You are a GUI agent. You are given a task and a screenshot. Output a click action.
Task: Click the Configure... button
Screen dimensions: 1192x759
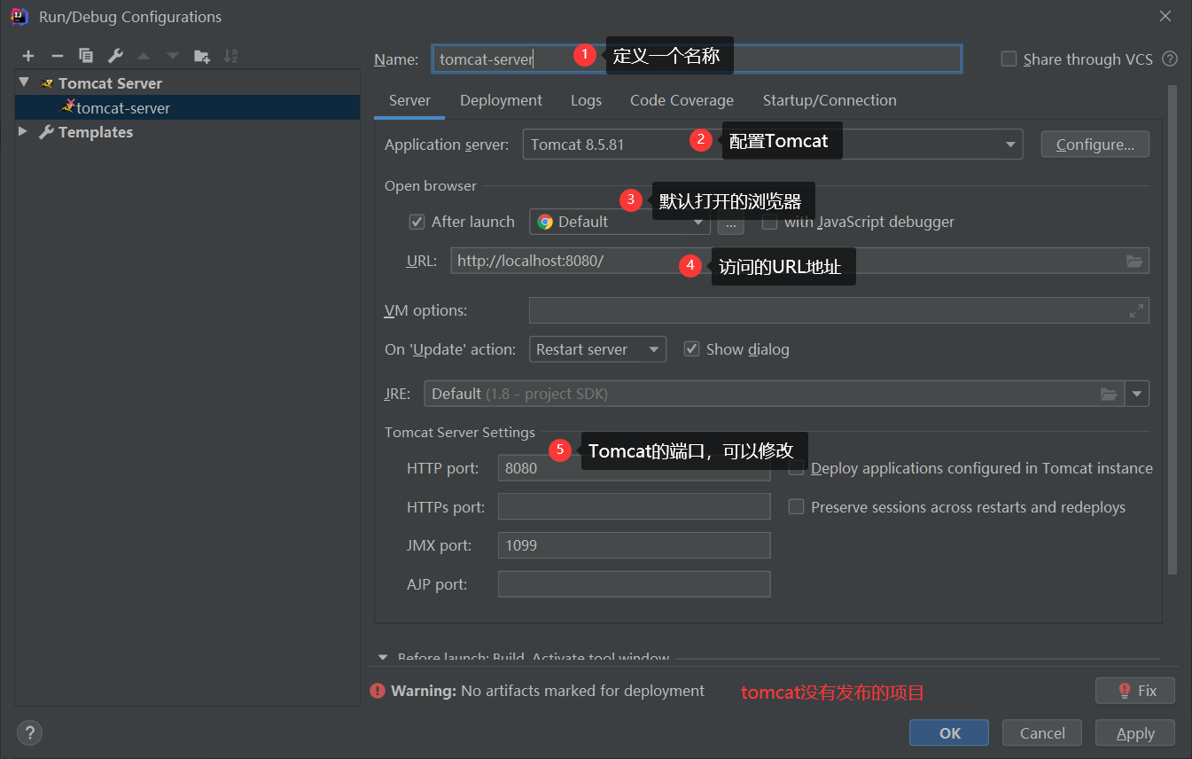(1095, 145)
